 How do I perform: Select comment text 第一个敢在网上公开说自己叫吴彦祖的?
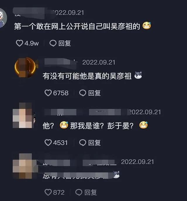77,26
